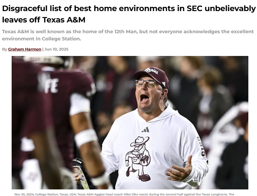This screenshot has width=257, height=196.
Task: Click the coach's eyeglasses in the photo
Action: 147,83
